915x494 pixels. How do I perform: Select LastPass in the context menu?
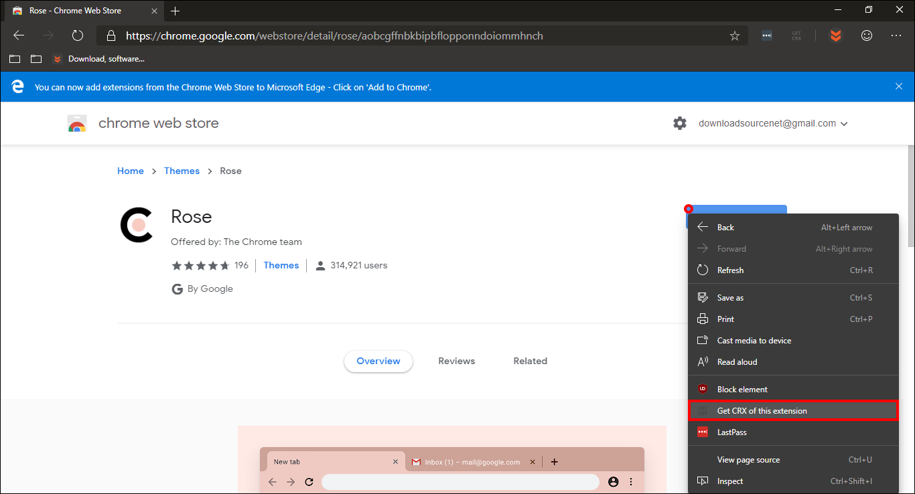point(793,432)
